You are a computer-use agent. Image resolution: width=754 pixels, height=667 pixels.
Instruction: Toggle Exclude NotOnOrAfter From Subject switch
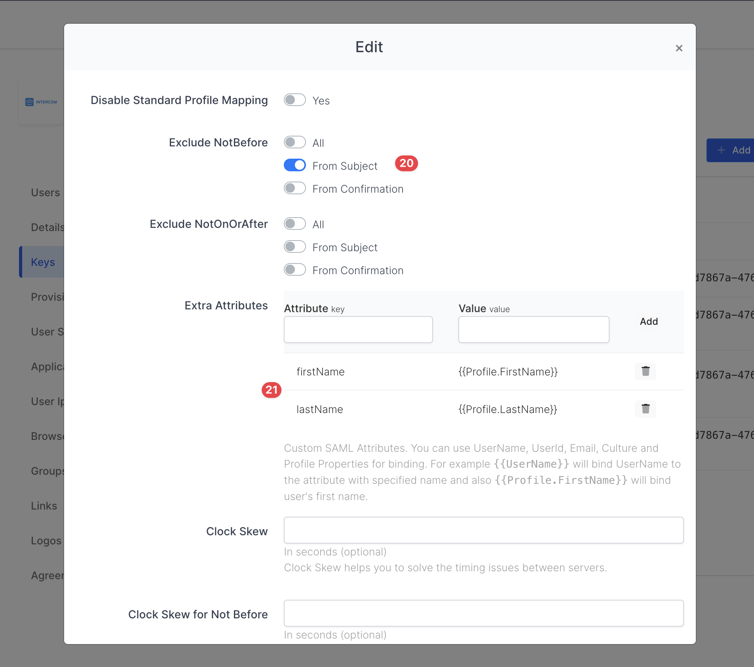click(295, 247)
